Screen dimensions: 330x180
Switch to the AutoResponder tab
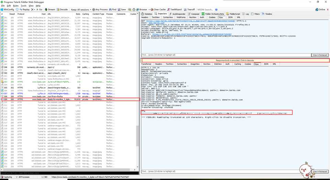click(177, 14)
